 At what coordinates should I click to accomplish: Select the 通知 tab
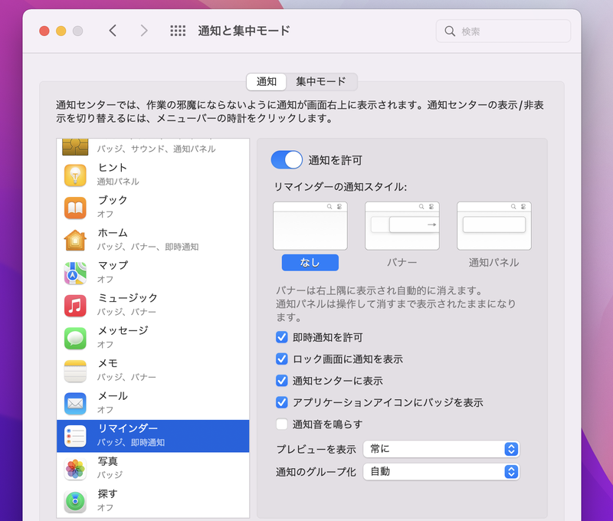tap(266, 80)
